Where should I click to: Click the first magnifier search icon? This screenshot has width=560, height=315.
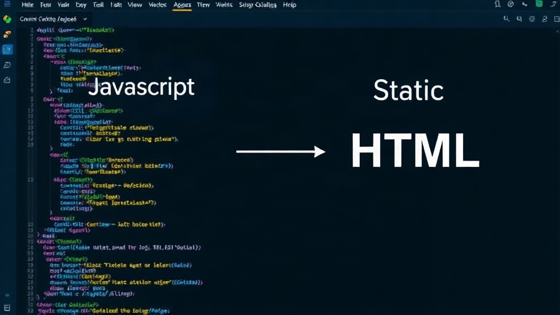[506, 19]
